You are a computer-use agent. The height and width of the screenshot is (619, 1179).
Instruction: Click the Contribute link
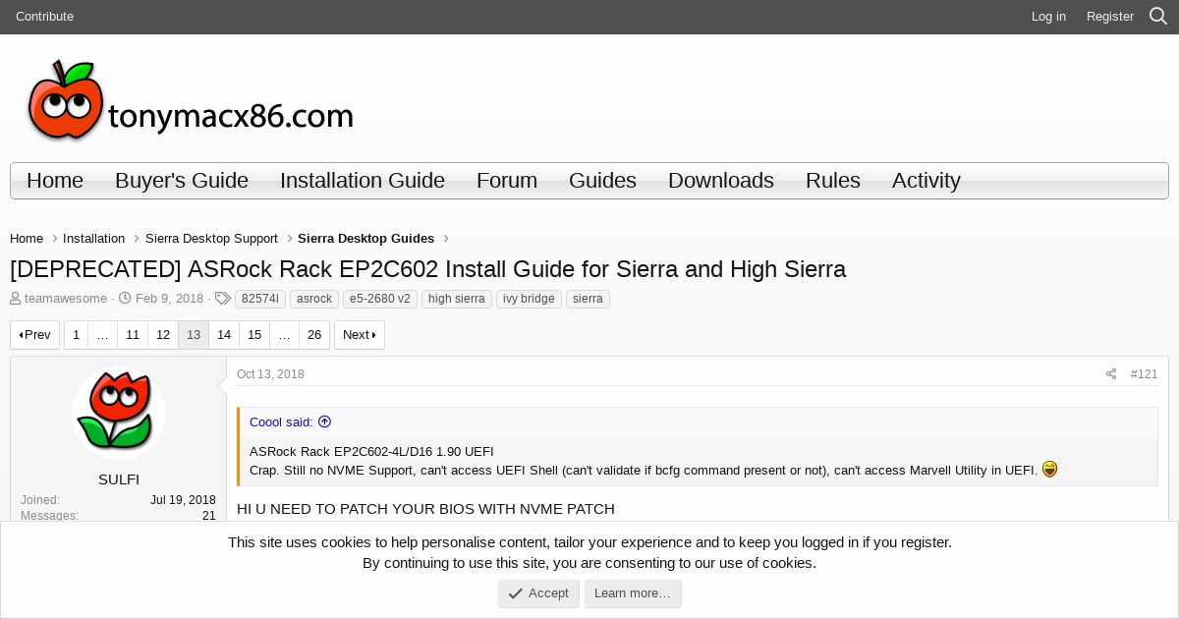pyautogui.click(x=44, y=16)
